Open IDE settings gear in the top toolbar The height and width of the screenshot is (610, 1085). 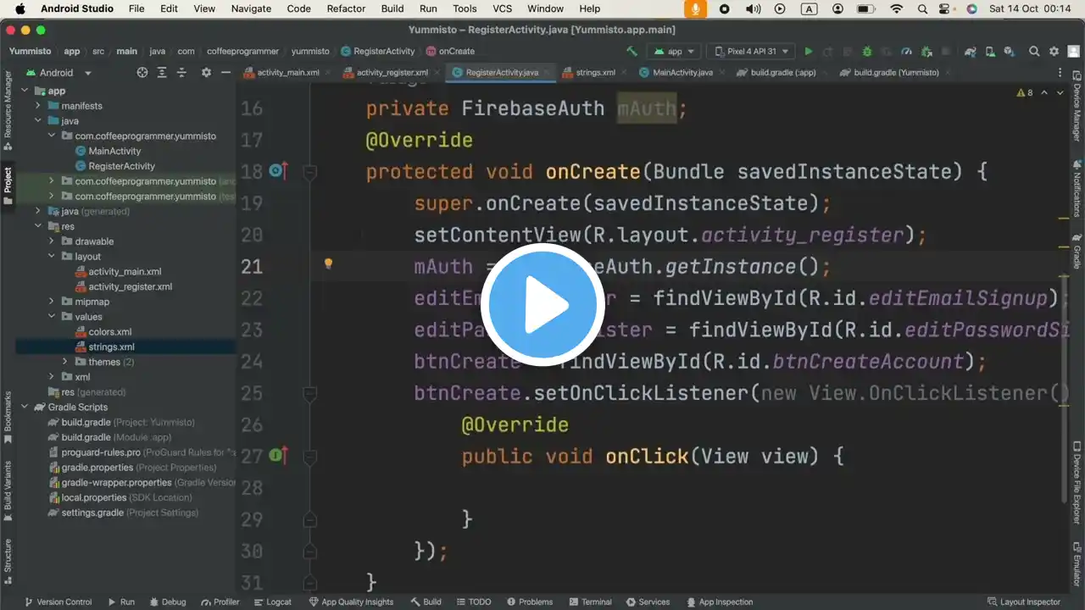click(1054, 51)
